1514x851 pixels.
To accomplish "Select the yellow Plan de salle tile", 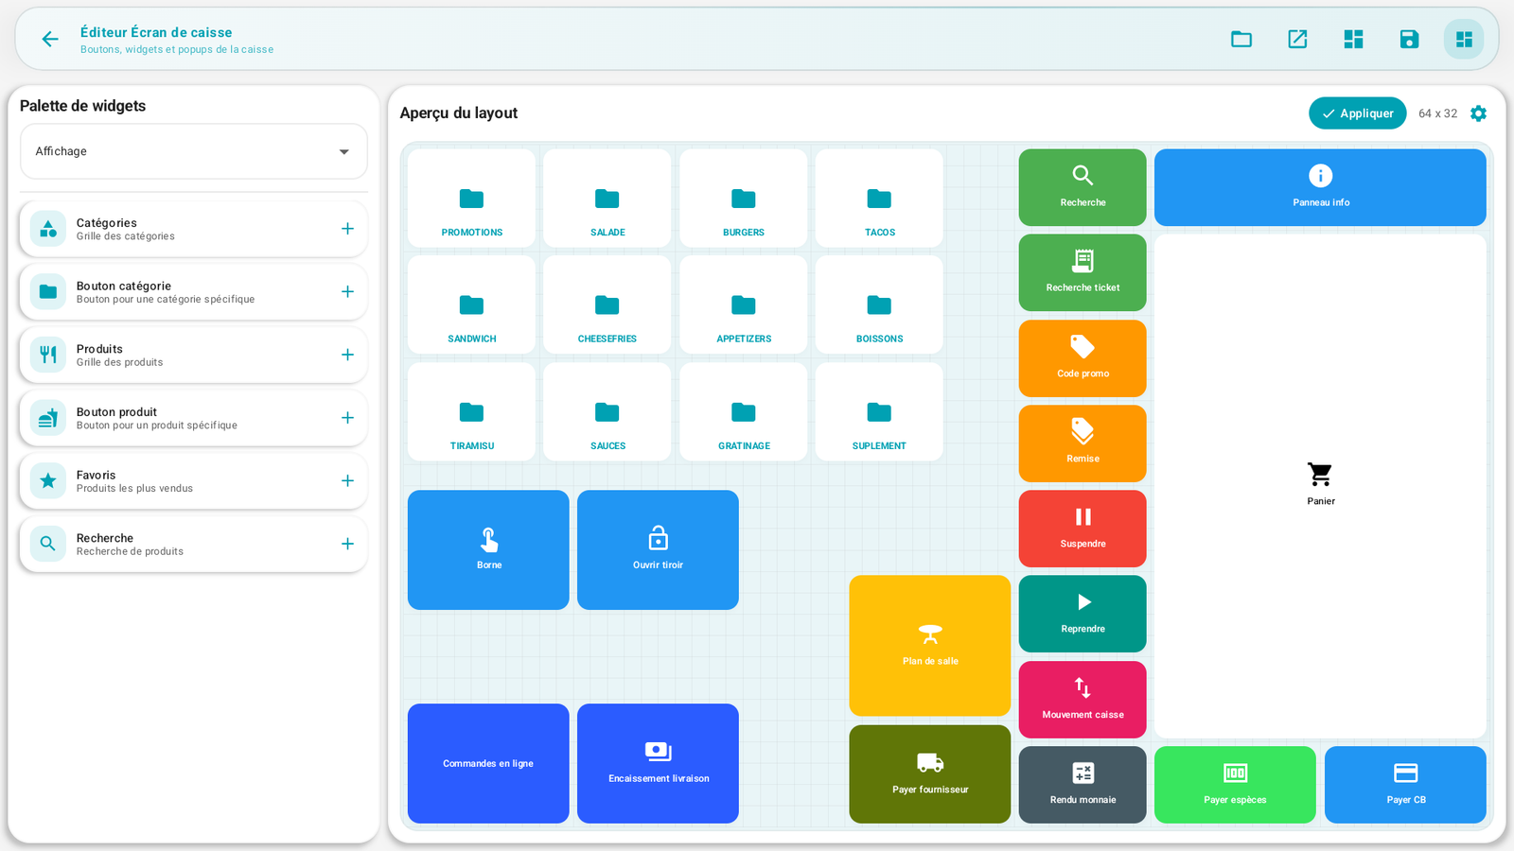I will pos(930,646).
